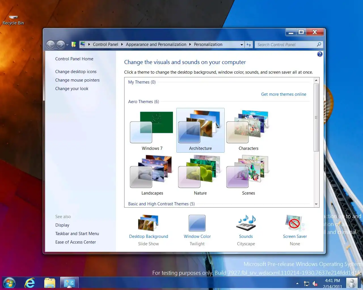Screen dimensions: 363x290
Task: Click Get more themes online
Action: 284,94
